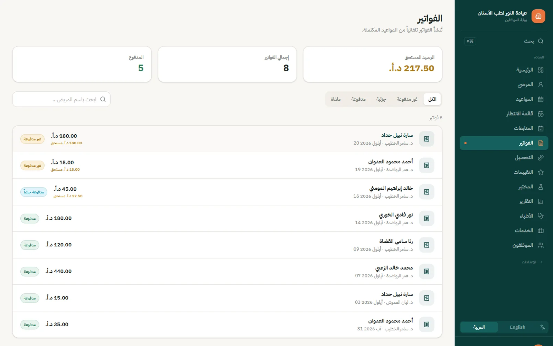
Task: Open الأطباء stethoscope icon
Action: click(541, 216)
